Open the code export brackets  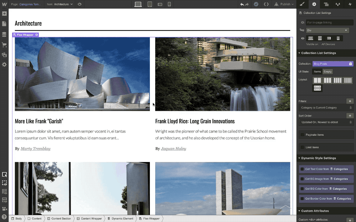click(x=266, y=4)
